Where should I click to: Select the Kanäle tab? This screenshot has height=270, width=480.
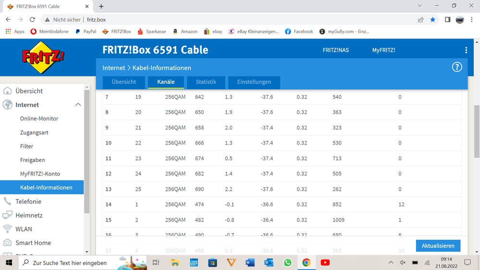click(166, 82)
